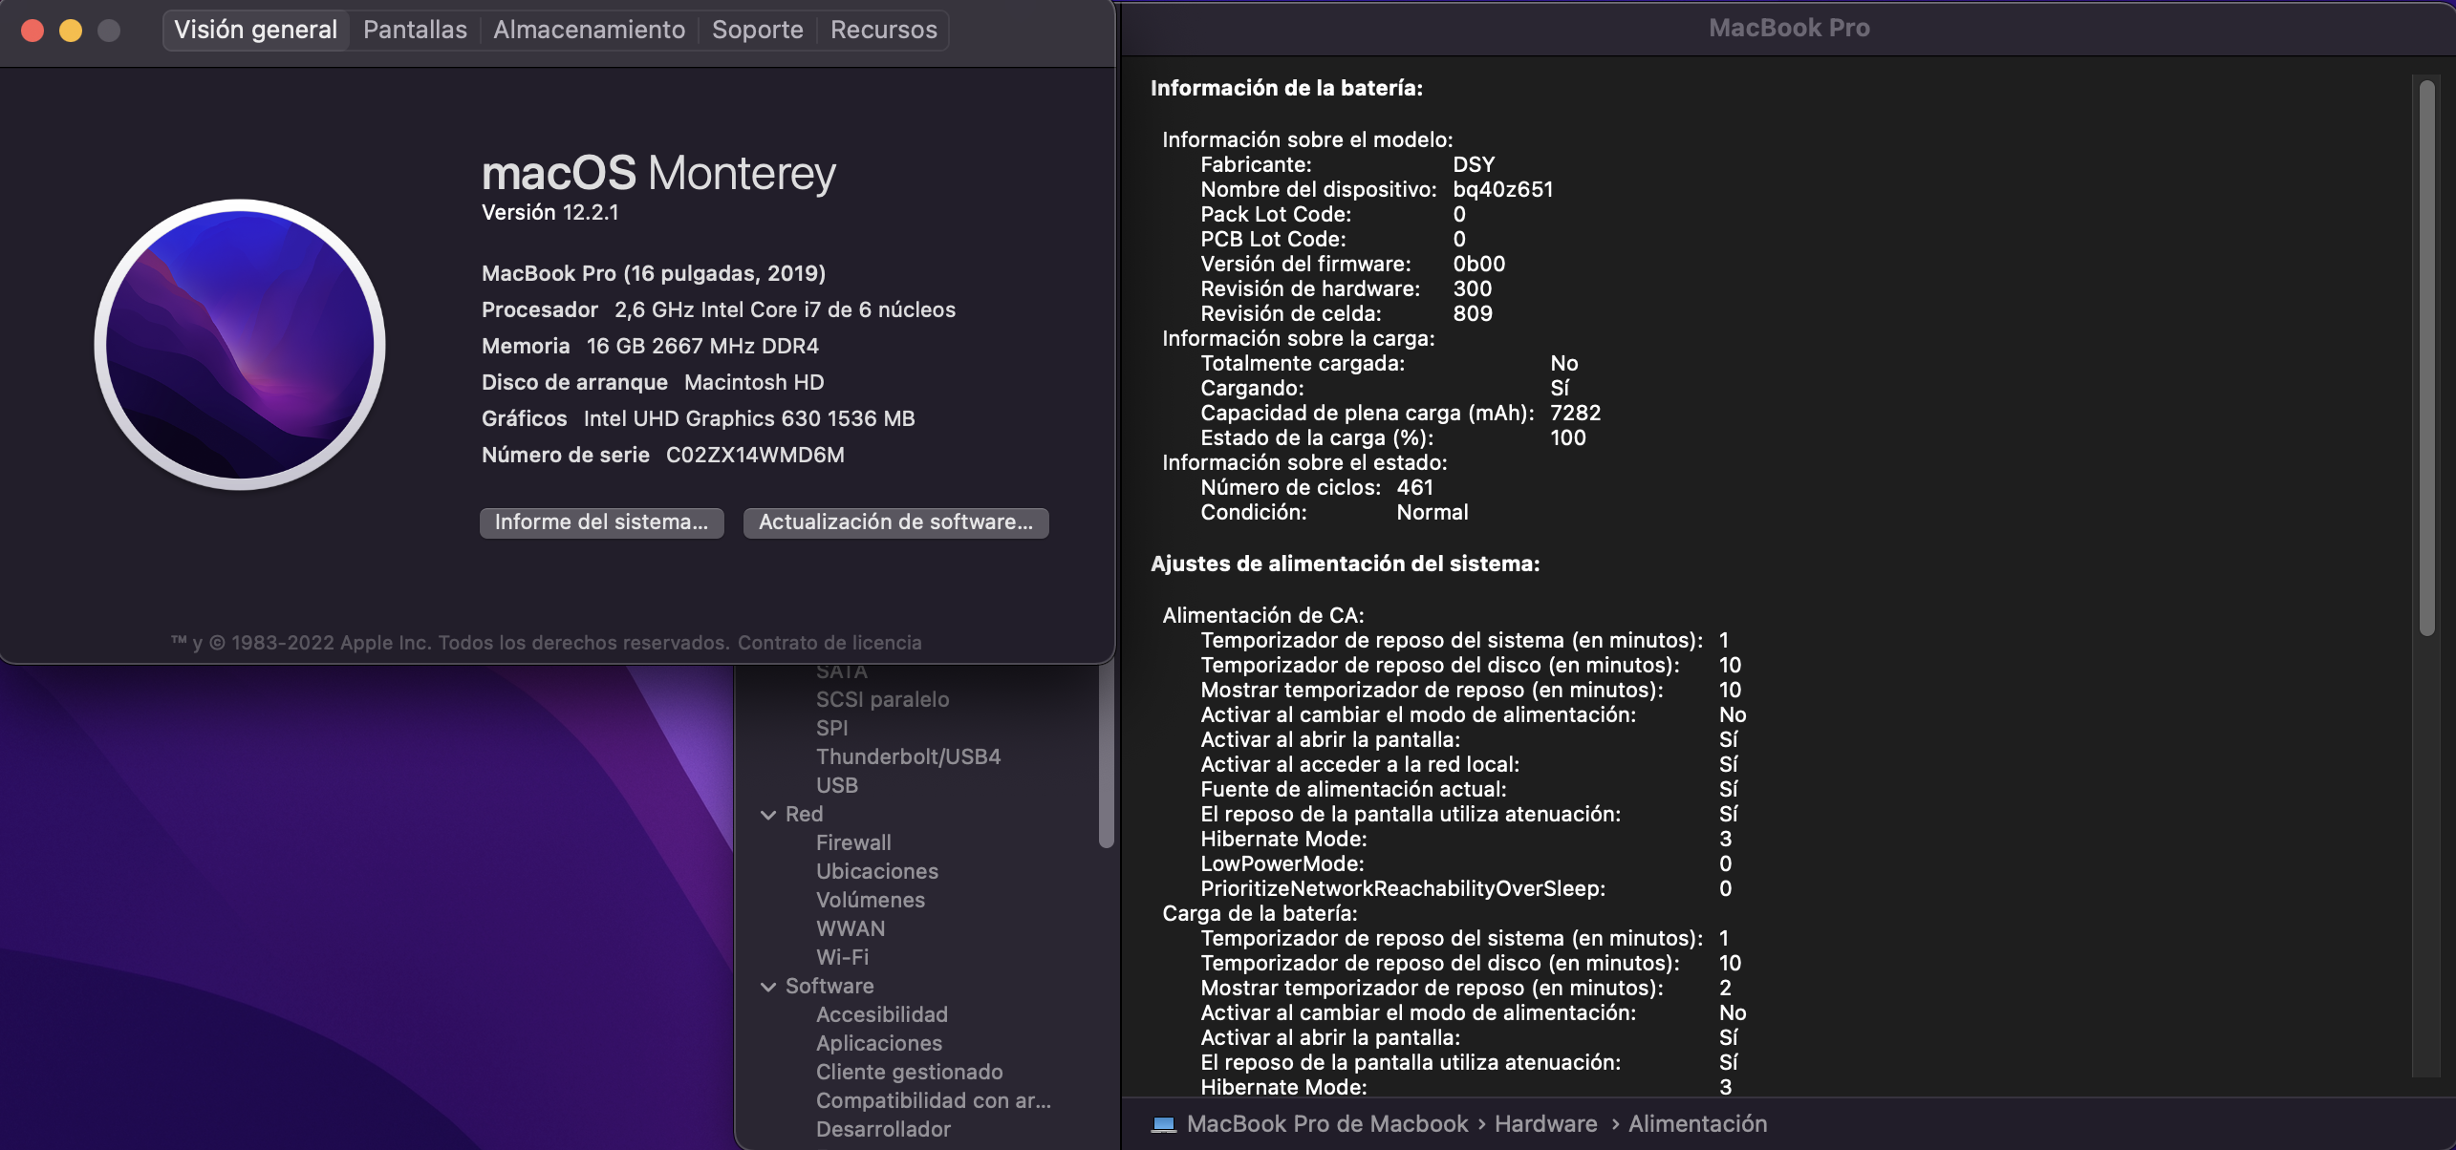Click firmware version value 0b00
Screen dimensions: 2456x1150
(x=1478, y=264)
